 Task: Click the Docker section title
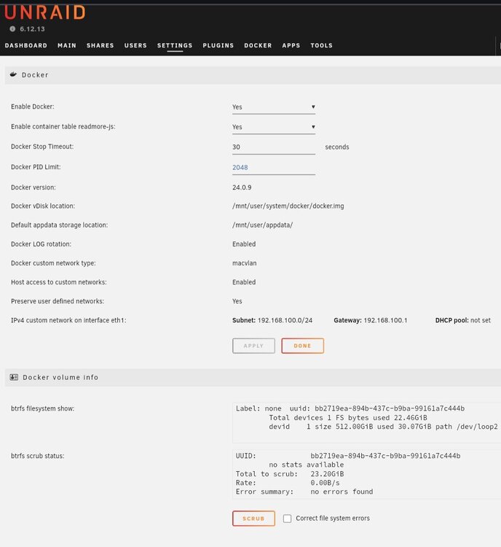(x=35, y=74)
